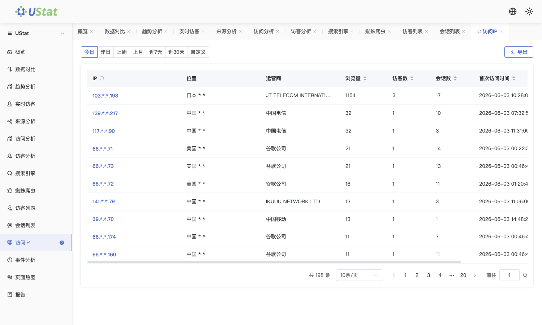Select the 昨日 date range

click(x=106, y=52)
